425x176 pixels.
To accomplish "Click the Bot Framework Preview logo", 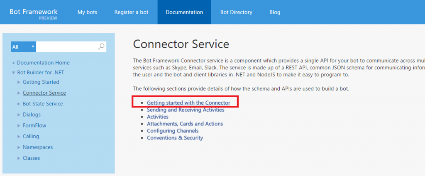I will pos(34,14).
